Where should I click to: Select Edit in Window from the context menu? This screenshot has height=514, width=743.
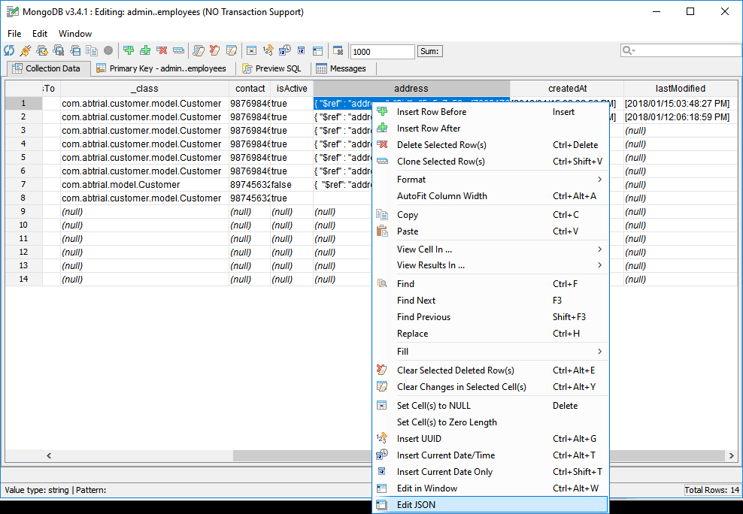[492, 488]
